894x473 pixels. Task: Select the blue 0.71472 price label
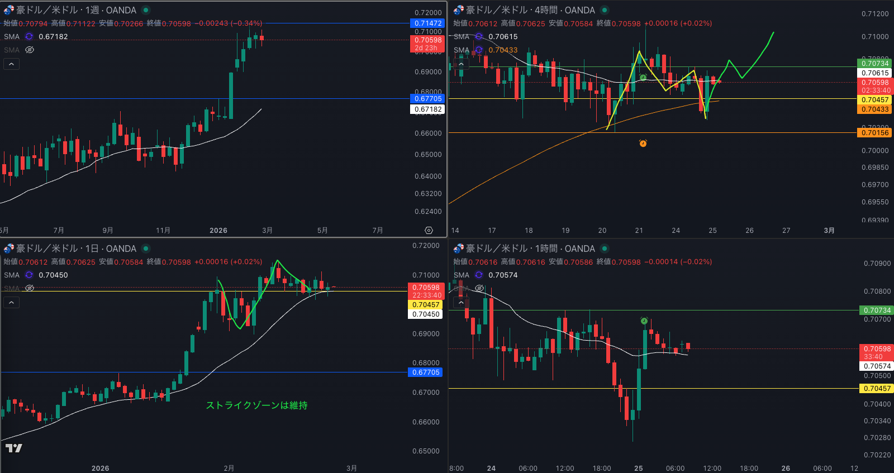pyautogui.click(x=427, y=23)
